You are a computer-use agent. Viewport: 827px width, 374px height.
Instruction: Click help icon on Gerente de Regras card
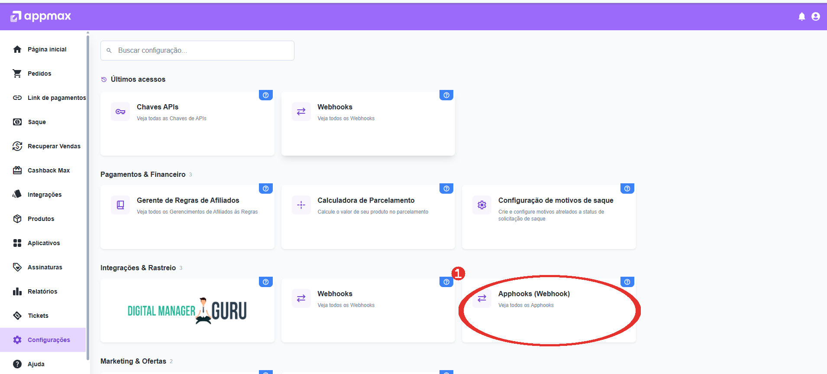point(266,189)
